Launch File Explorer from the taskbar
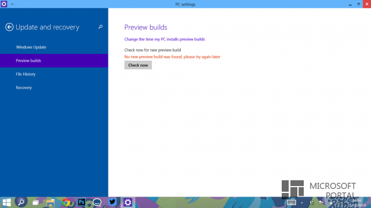 point(50,203)
